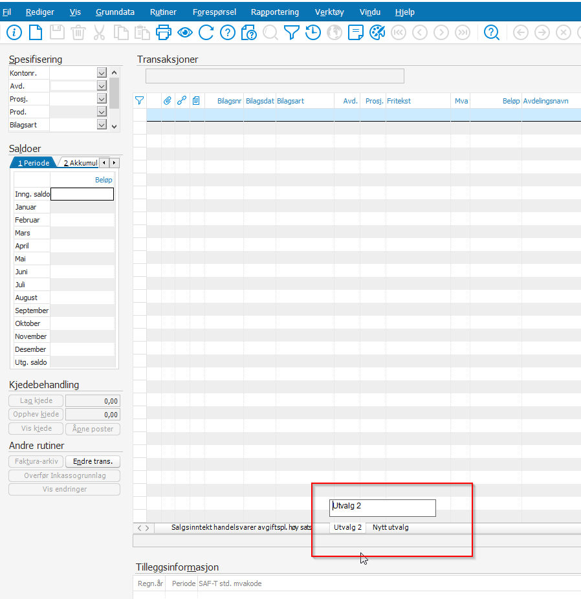Open the Fil menu
Screen dimensions: 581x599
click(7, 12)
